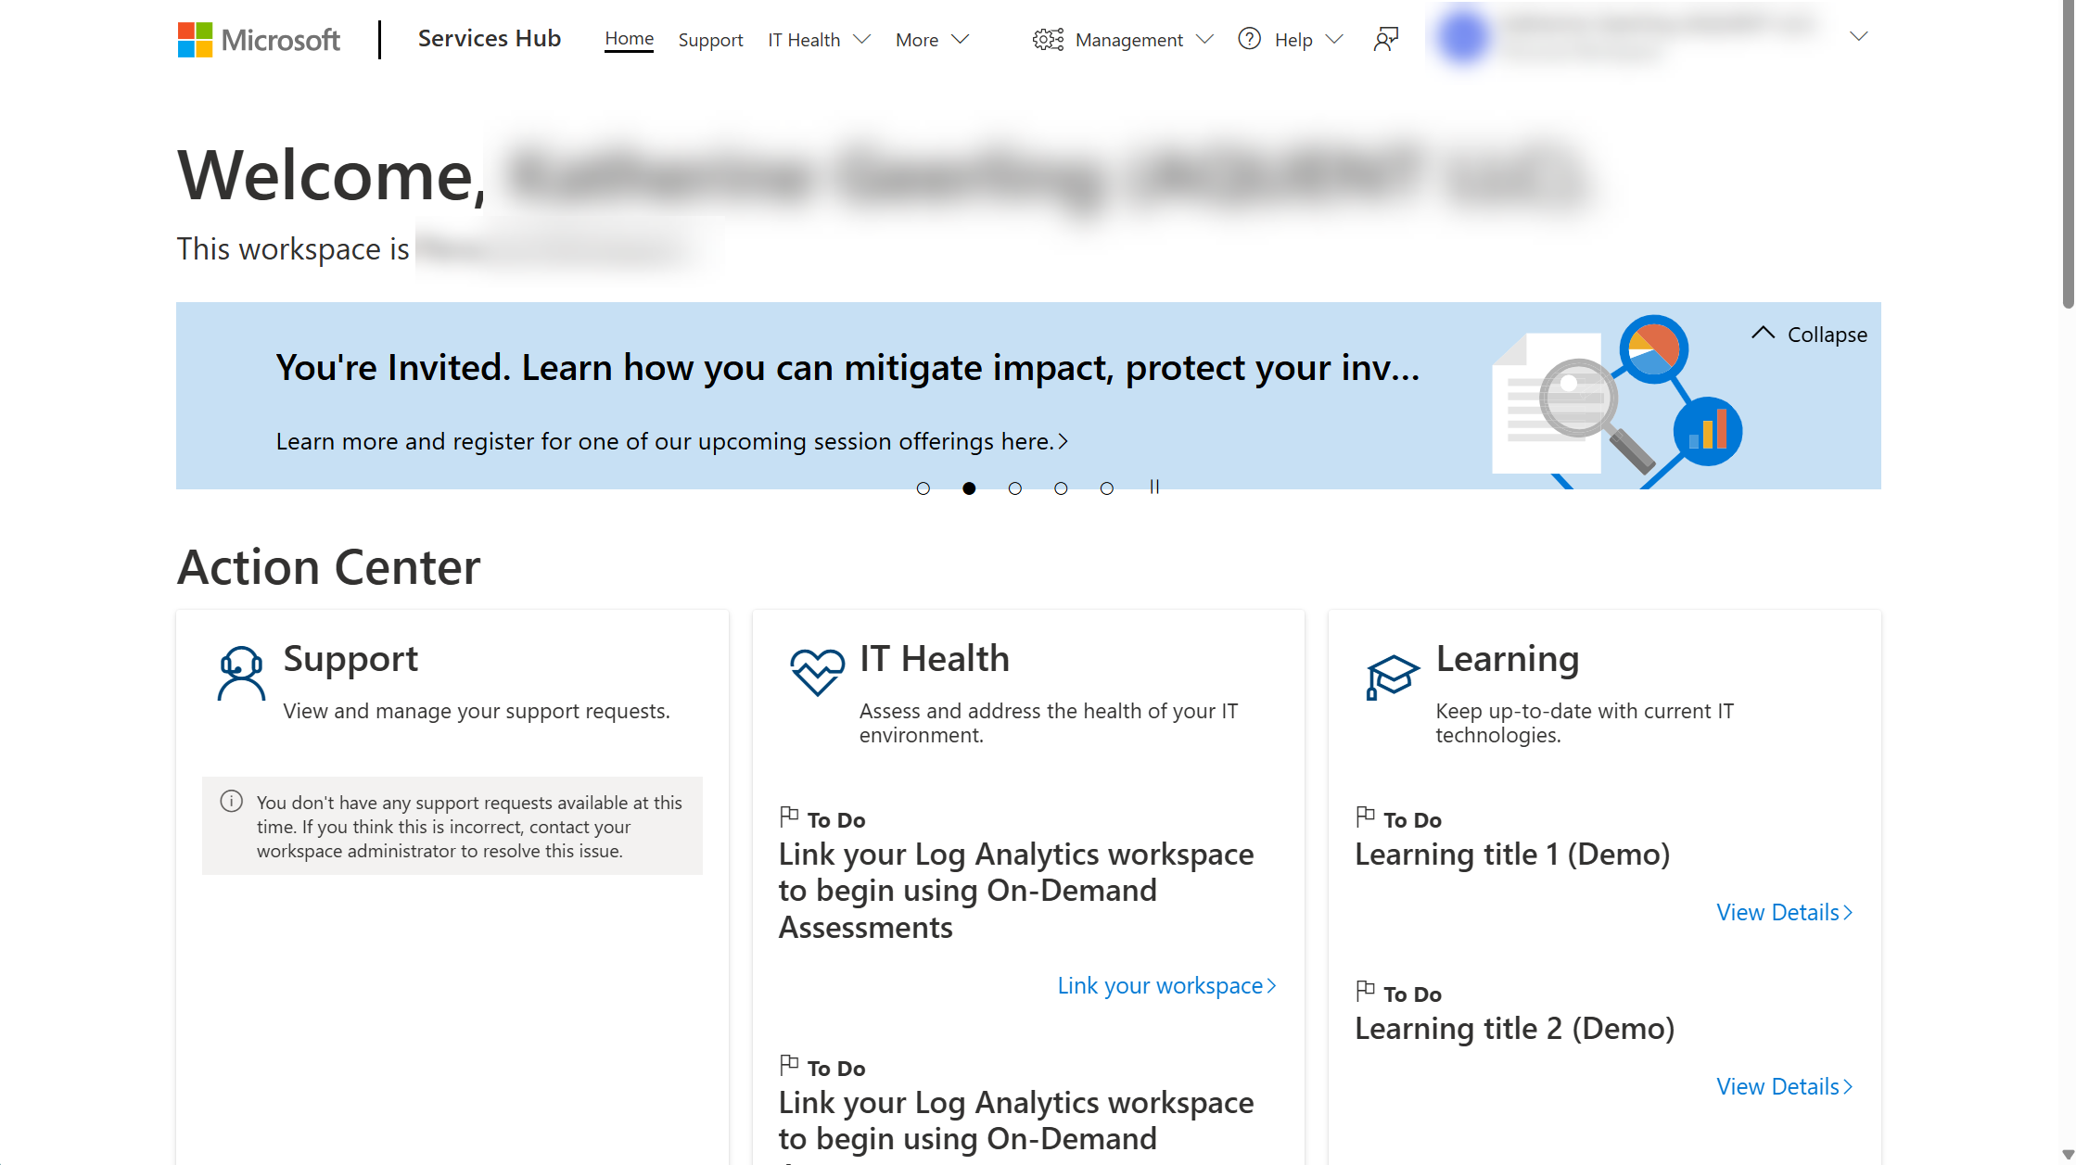Collapse the promotional banner

[x=1809, y=334]
